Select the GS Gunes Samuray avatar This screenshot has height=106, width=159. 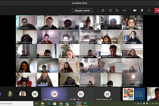pos(107,94)
